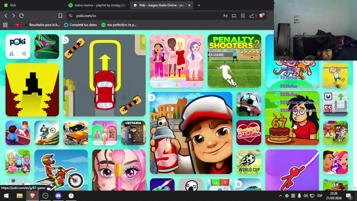Open the hair salon comb game
This screenshot has width=357, height=201.
336,162
